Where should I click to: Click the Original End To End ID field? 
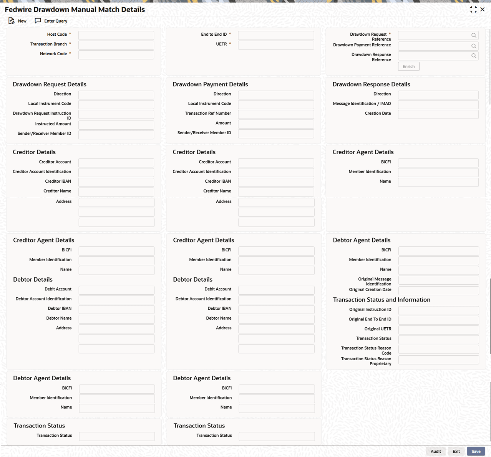[x=439, y=320]
